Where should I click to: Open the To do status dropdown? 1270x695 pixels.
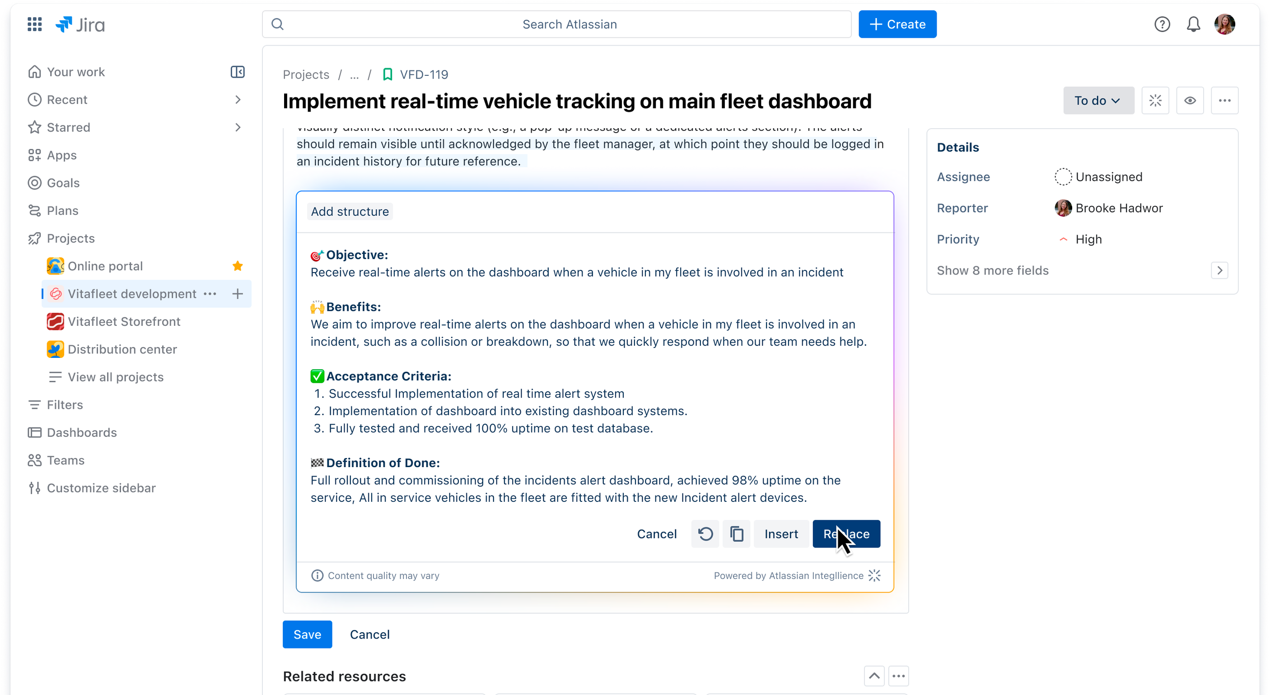[1098, 101]
